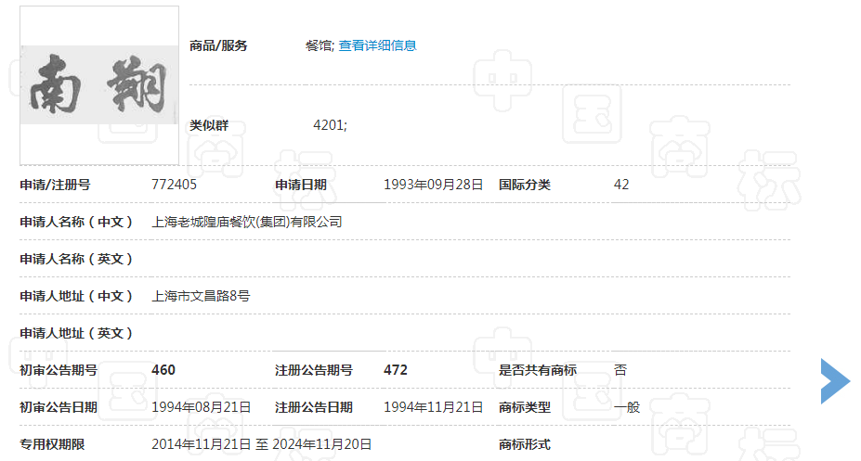Click the application date 1993年09月28日
Viewport: 861px width, 461px height.
(x=433, y=185)
